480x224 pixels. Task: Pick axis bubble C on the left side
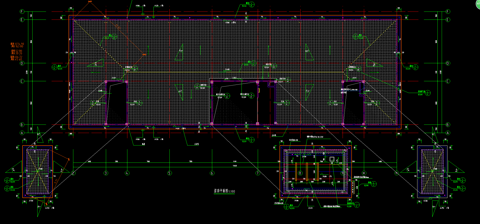click(x=22, y=81)
